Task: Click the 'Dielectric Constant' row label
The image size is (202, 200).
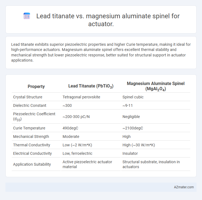Action: (x=30, y=105)
